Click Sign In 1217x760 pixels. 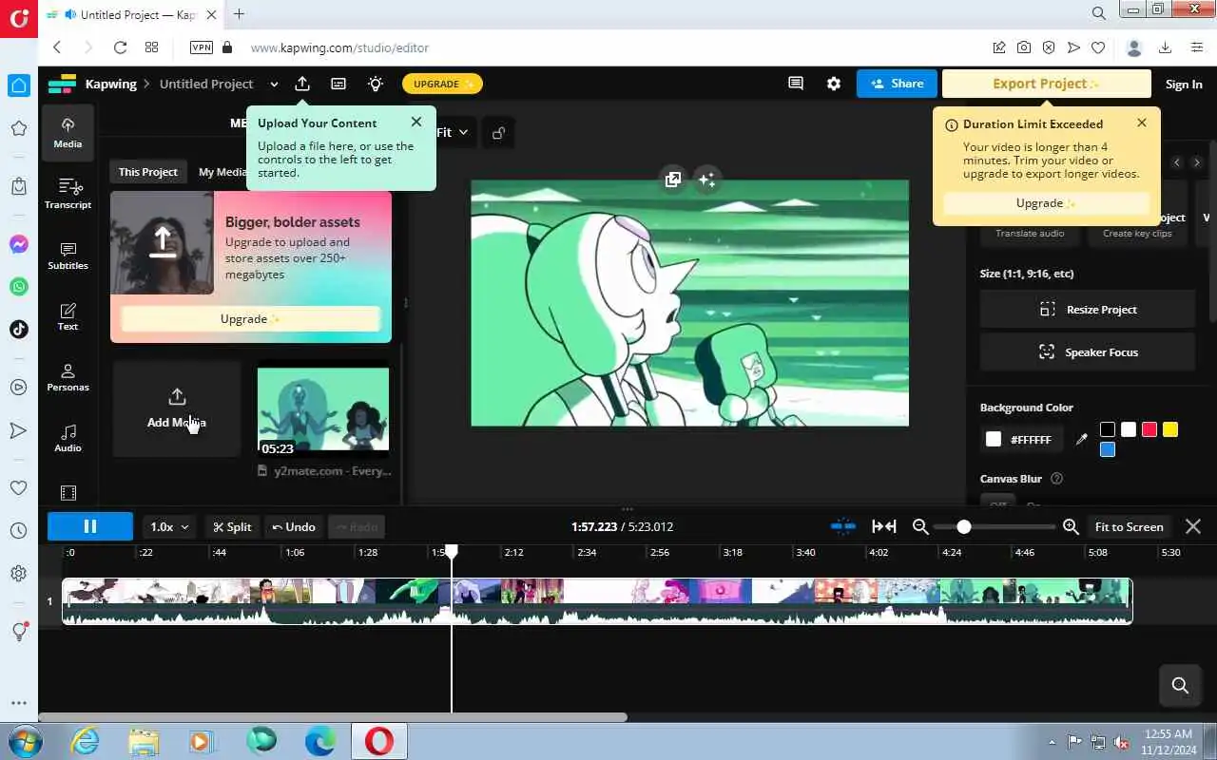tap(1184, 85)
